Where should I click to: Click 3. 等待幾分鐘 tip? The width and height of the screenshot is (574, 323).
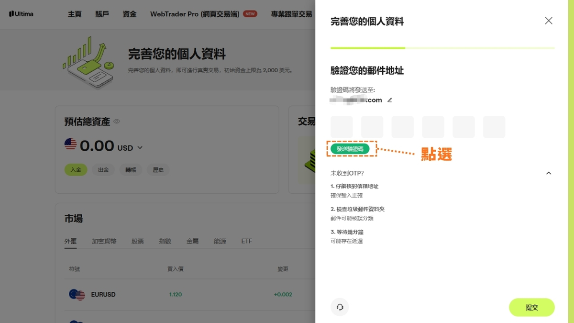pyautogui.click(x=347, y=232)
